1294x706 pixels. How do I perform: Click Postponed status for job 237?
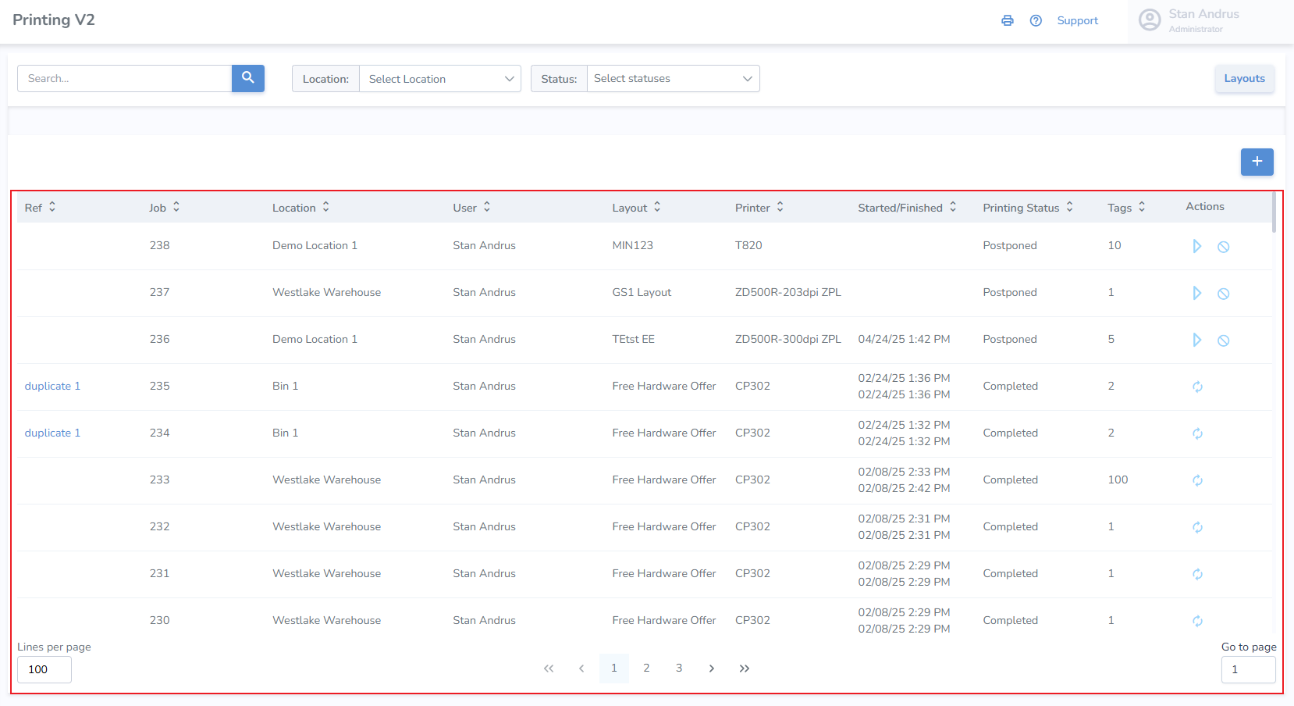(1010, 293)
